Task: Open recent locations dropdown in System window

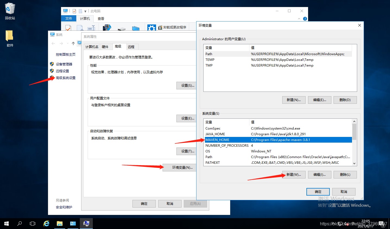Action: pyautogui.click(x=68, y=43)
